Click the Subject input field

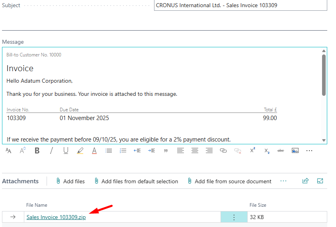pos(240,6)
